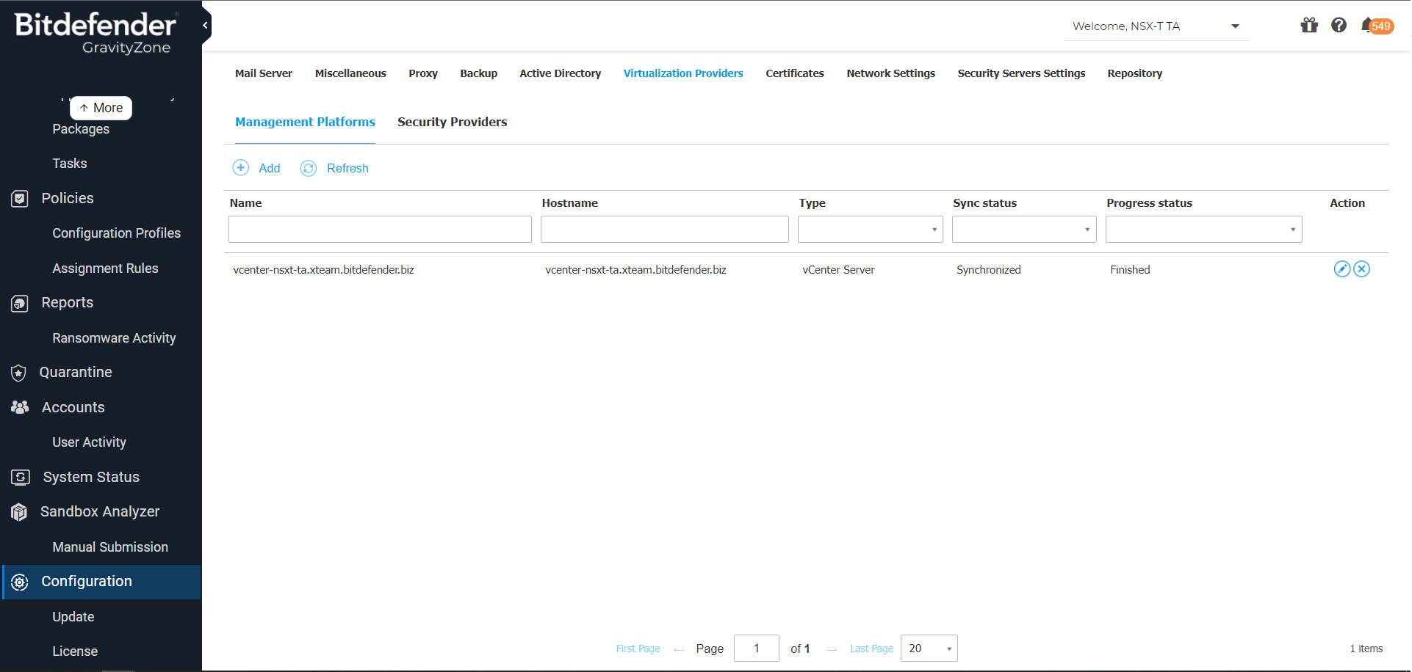Click the gift box icon
This screenshot has height=672, width=1412.
(x=1308, y=26)
